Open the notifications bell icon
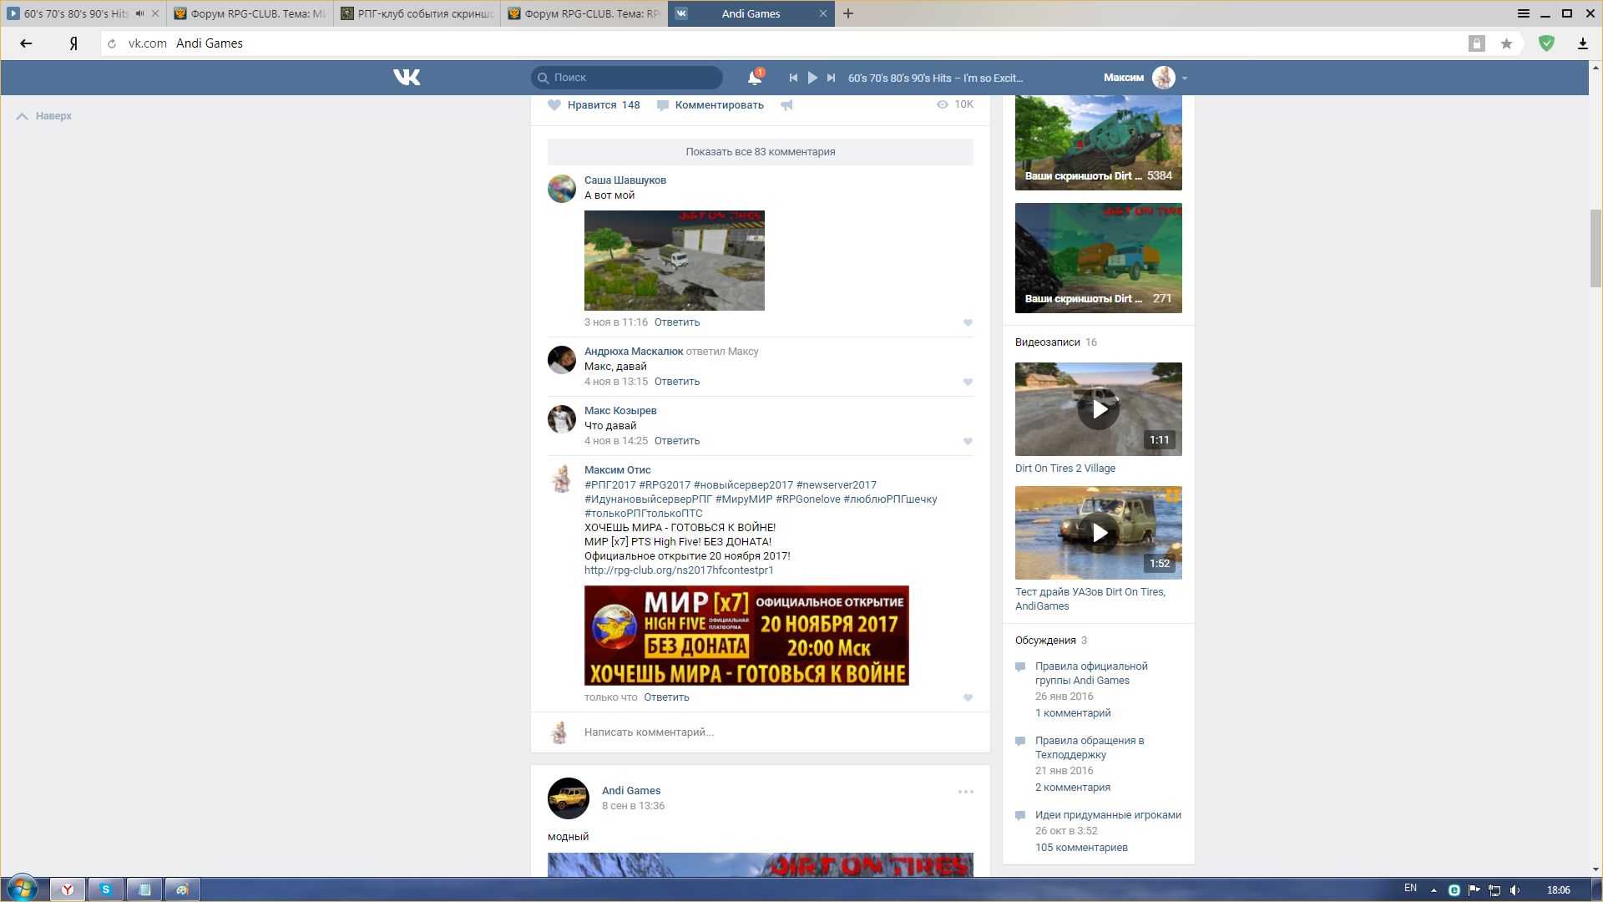The height and width of the screenshot is (902, 1603). [x=754, y=78]
